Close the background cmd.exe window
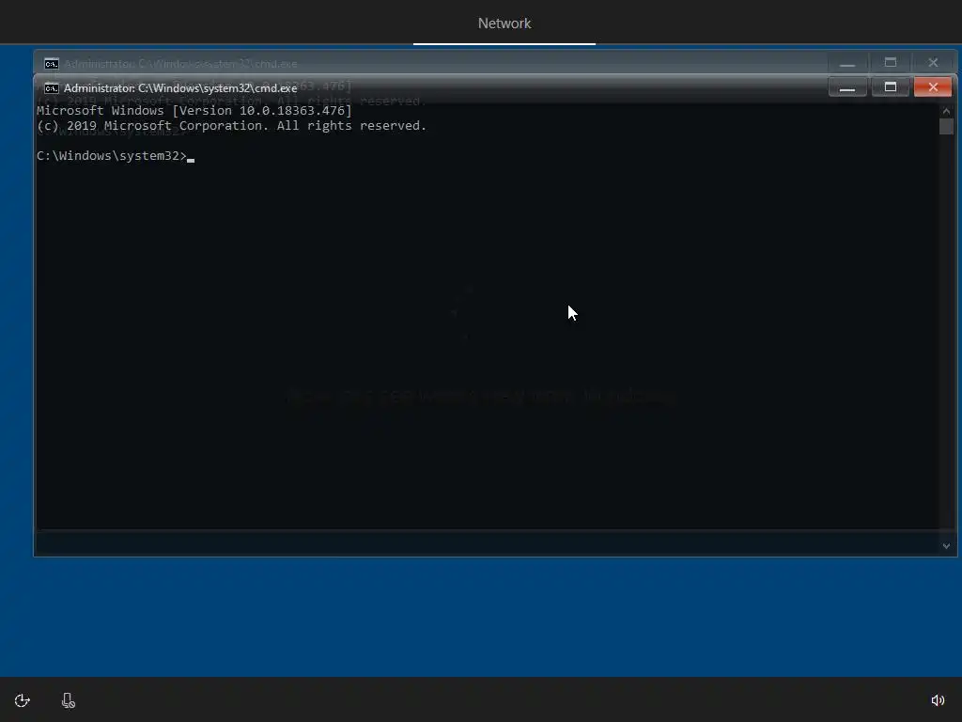Screen dimensions: 962x722 933,63
